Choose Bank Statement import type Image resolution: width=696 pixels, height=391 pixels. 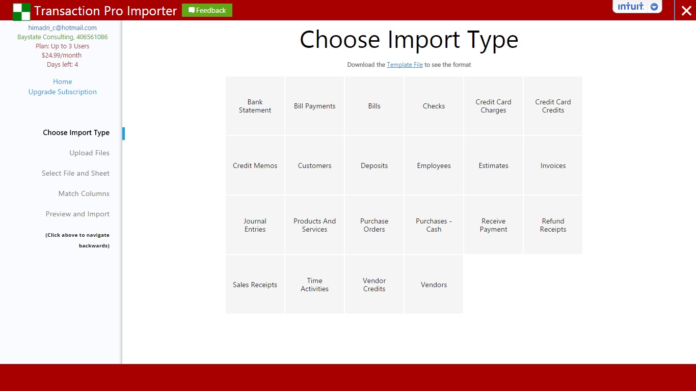(x=255, y=106)
